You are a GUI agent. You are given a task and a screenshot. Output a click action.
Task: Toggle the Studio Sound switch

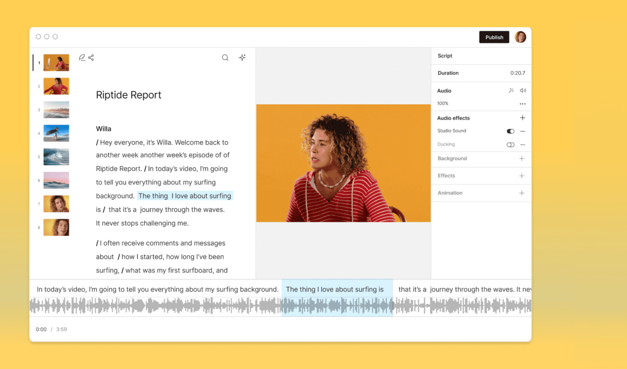pos(510,131)
